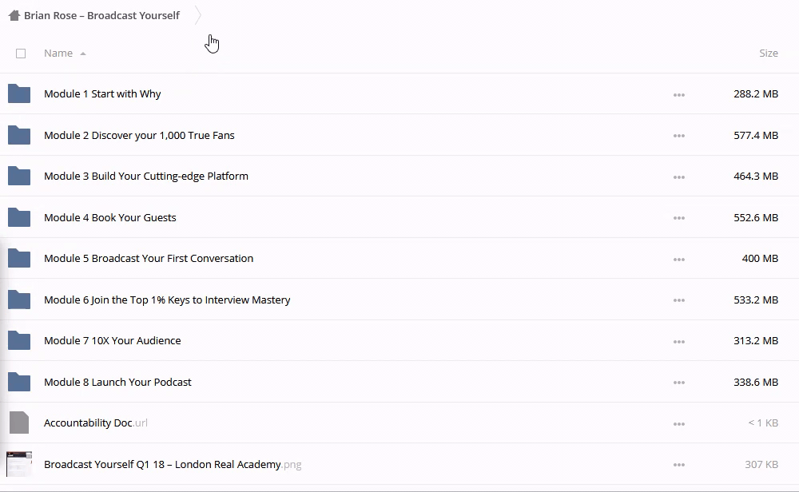
Task: Click the Name sort direction arrow
Action: point(83,54)
